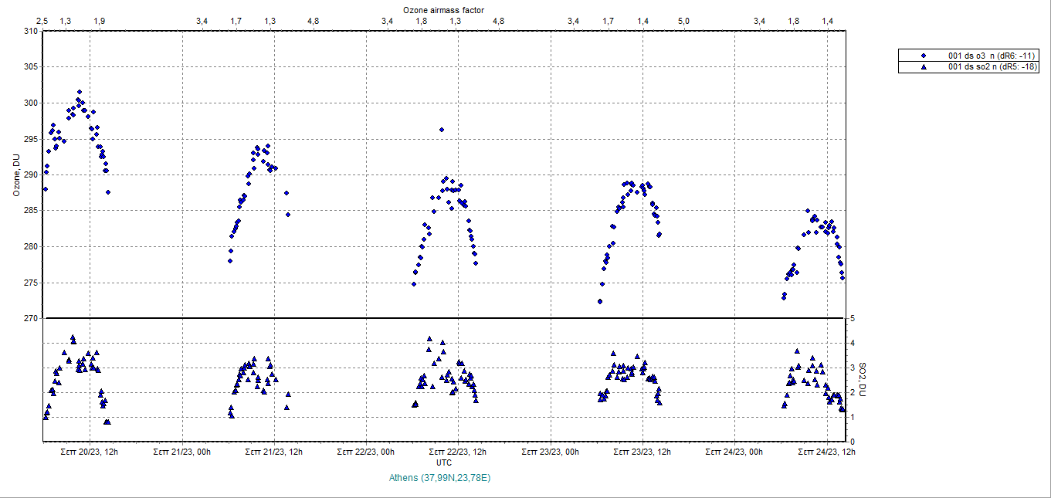This screenshot has height=498, width=1051.
Task: Click the blue triangle so2 legend marker
Action: pyautogui.click(x=923, y=67)
